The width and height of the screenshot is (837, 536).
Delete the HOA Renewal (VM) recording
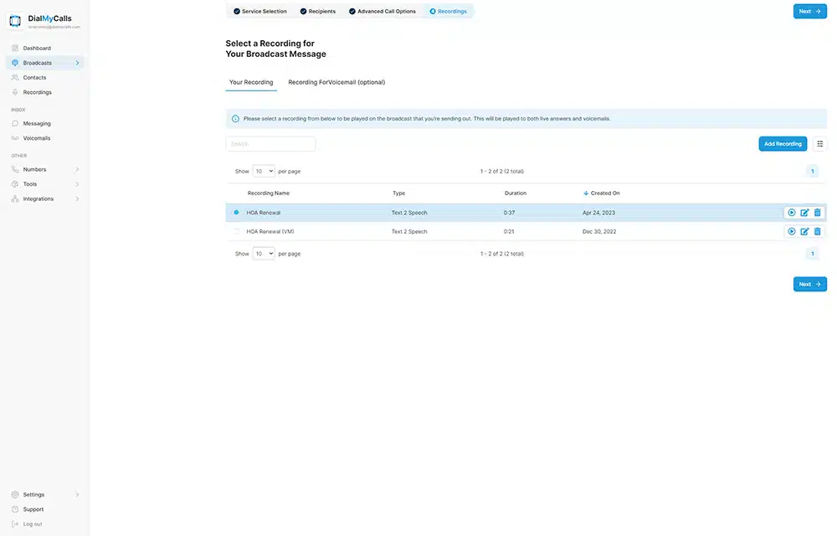pyautogui.click(x=818, y=231)
